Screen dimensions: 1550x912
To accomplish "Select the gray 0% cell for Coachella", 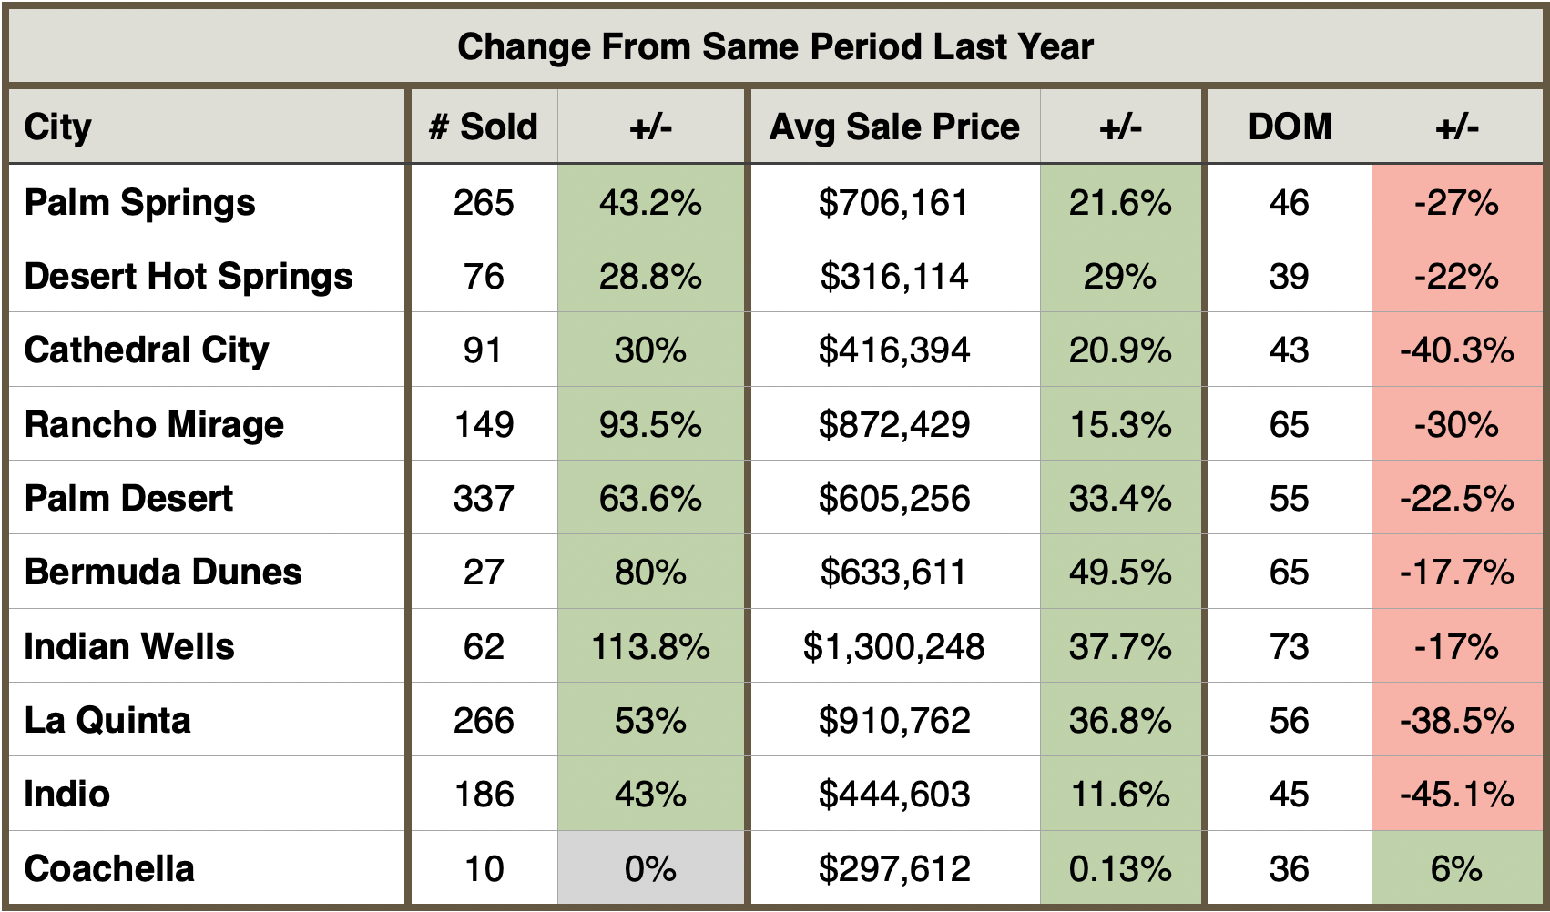I will [x=650, y=868].
